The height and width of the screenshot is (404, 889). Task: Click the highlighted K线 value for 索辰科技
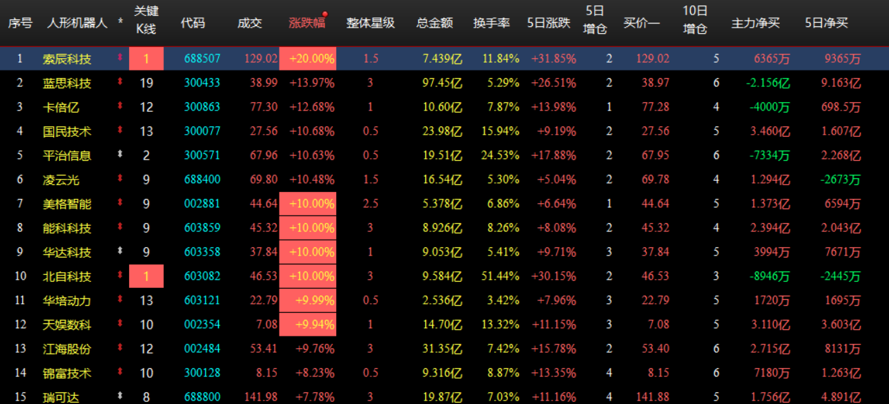pos(146,59)
